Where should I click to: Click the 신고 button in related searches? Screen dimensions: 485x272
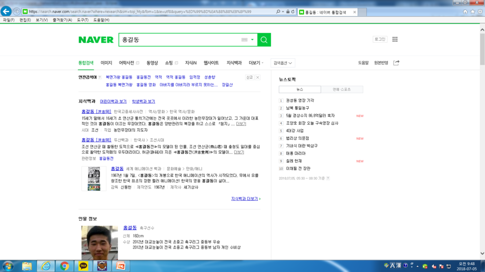pyautogui.click(x=250, y=77)
